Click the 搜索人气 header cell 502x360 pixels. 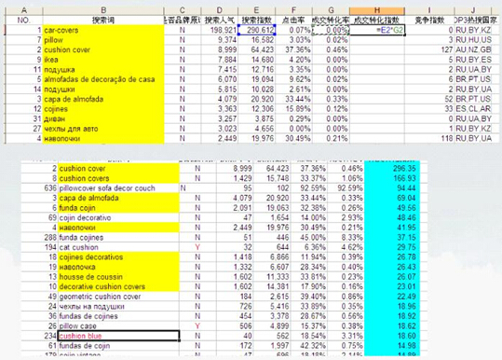point(219,21)
